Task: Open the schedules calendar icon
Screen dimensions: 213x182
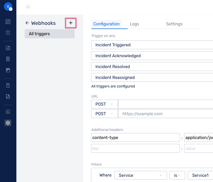Action: [x=8, y=70]
